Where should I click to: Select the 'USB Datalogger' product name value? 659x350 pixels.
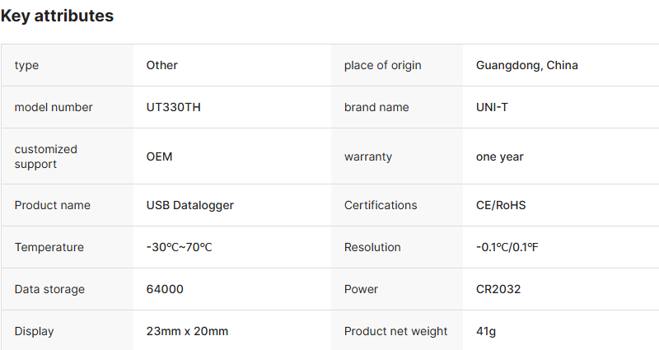click(x=189, y=205)
